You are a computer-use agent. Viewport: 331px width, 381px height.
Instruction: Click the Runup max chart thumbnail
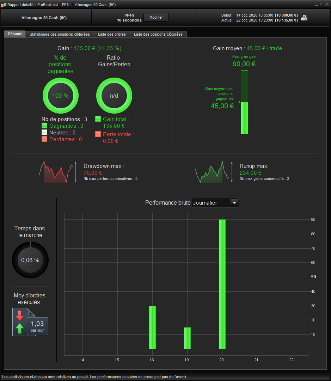214,172
